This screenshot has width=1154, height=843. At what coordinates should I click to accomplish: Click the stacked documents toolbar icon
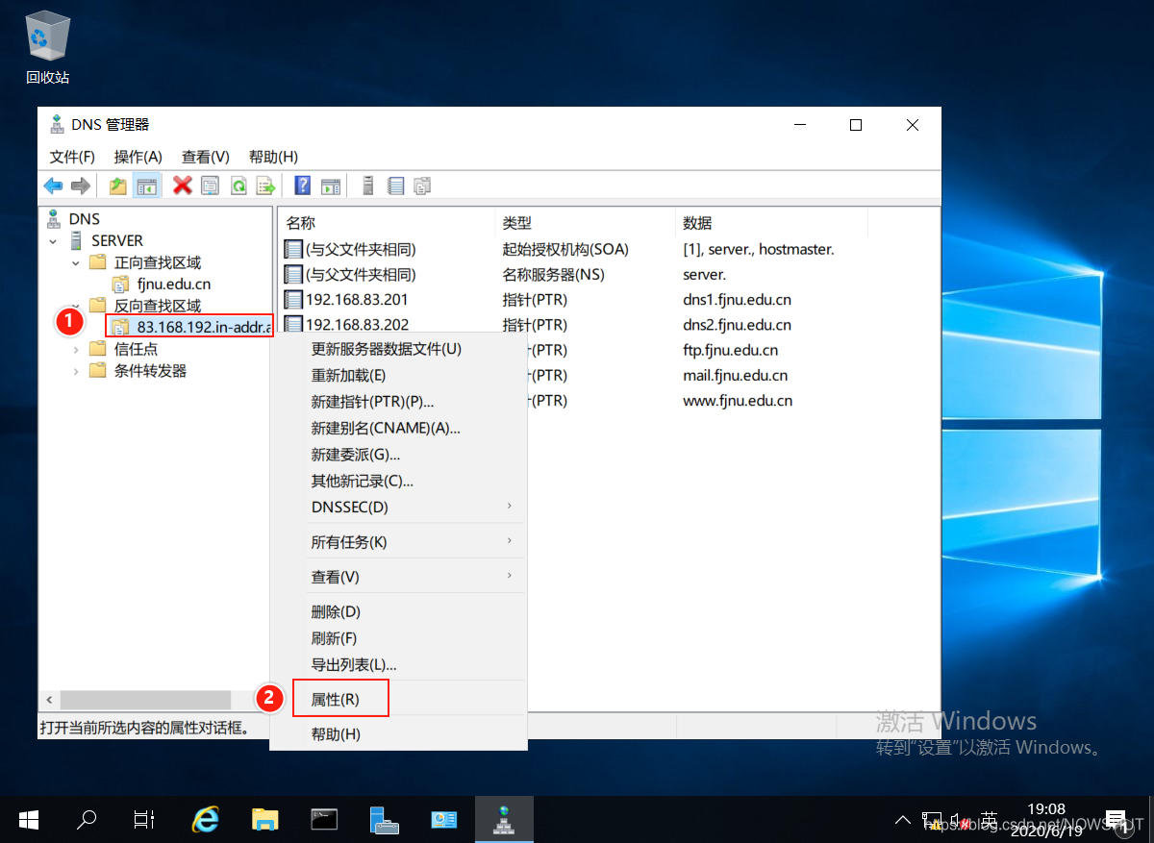(x=423, y=186)
